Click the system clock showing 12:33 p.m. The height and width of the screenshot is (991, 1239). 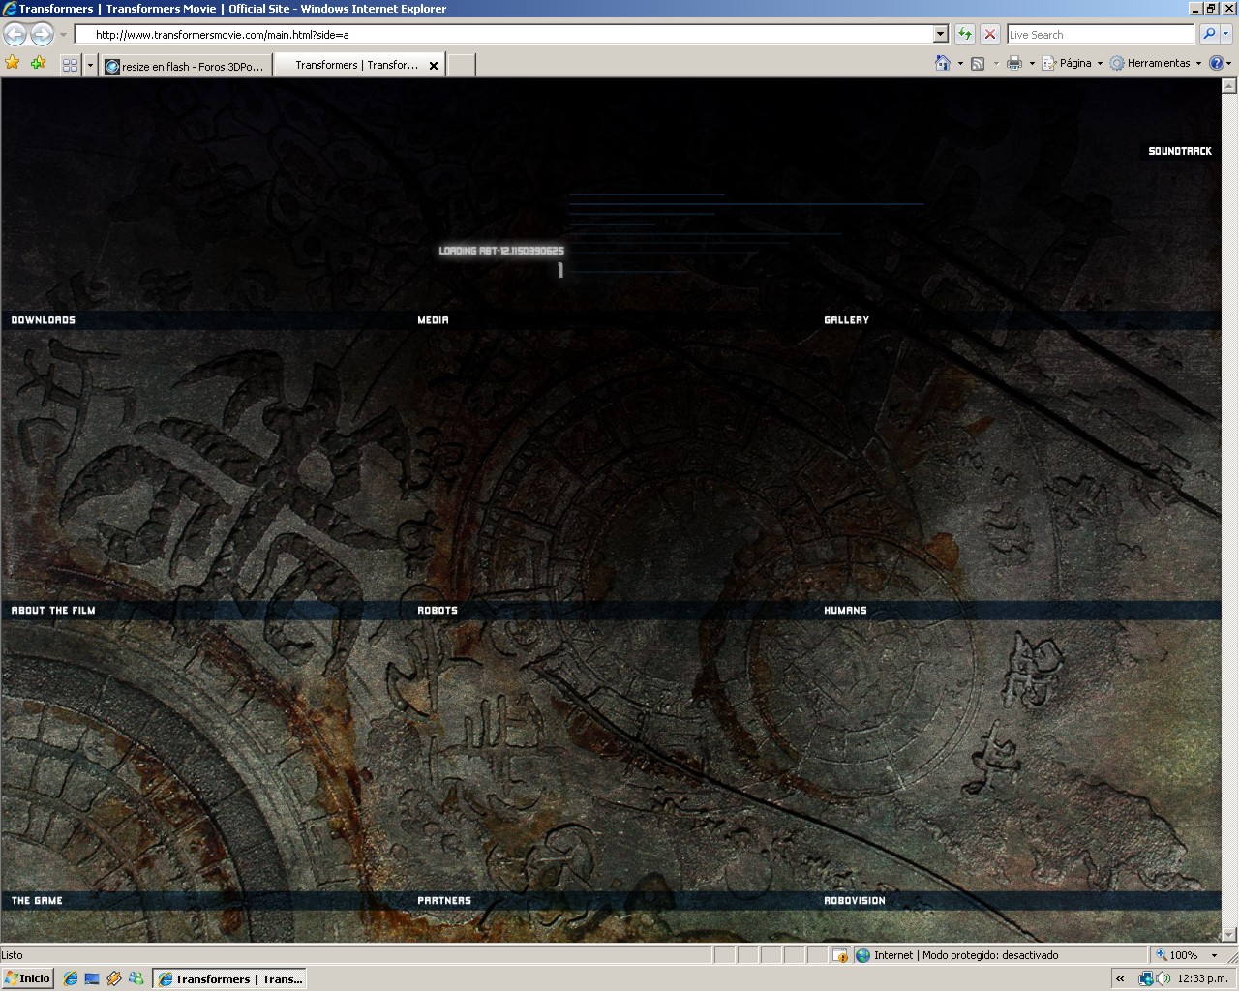[x=1203, y=978]
